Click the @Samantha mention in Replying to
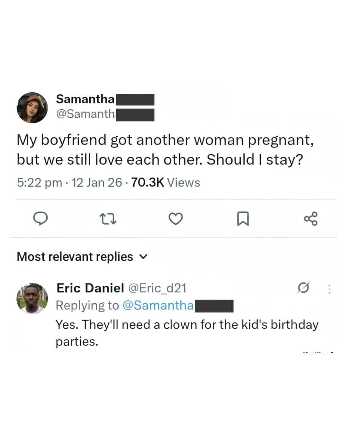347x434 pixels. (158, 305)
